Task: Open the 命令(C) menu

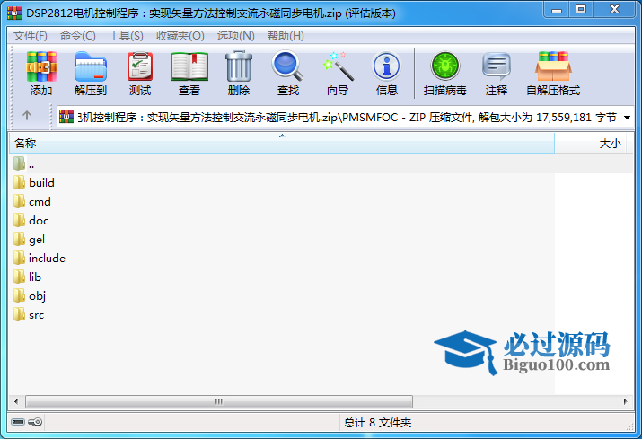Action: (78, 36)
